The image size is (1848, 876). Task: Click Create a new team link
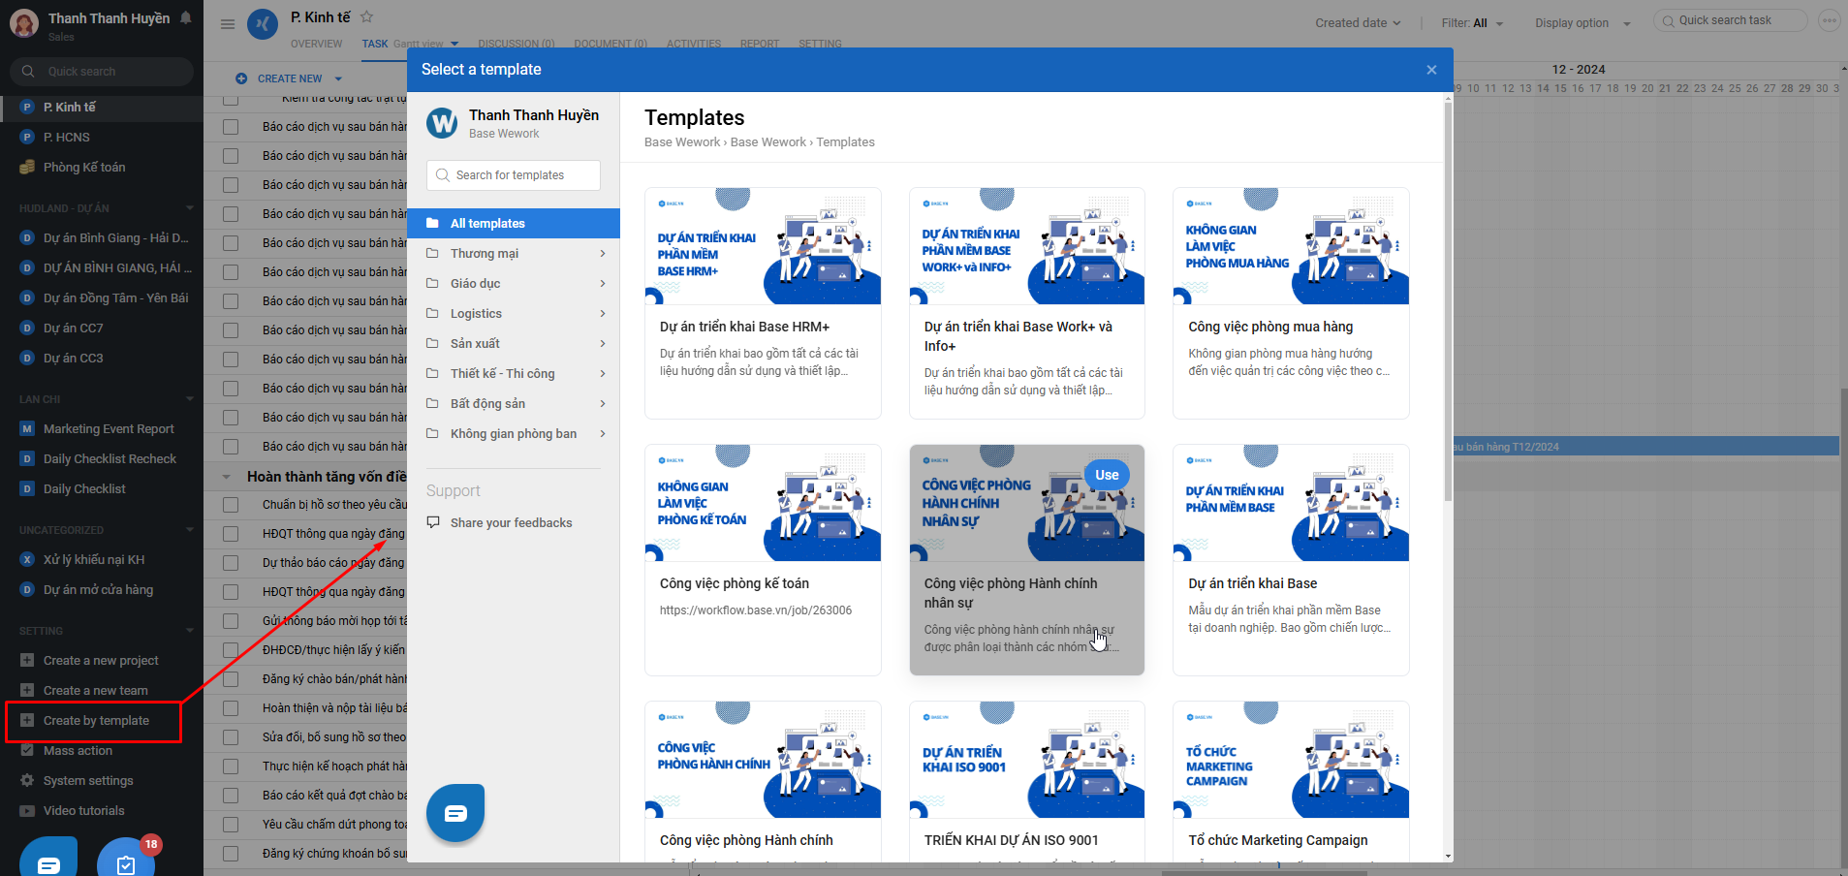point(95,690)
